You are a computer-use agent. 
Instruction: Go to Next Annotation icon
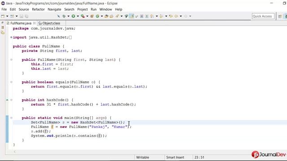click(x=152, y=16)
